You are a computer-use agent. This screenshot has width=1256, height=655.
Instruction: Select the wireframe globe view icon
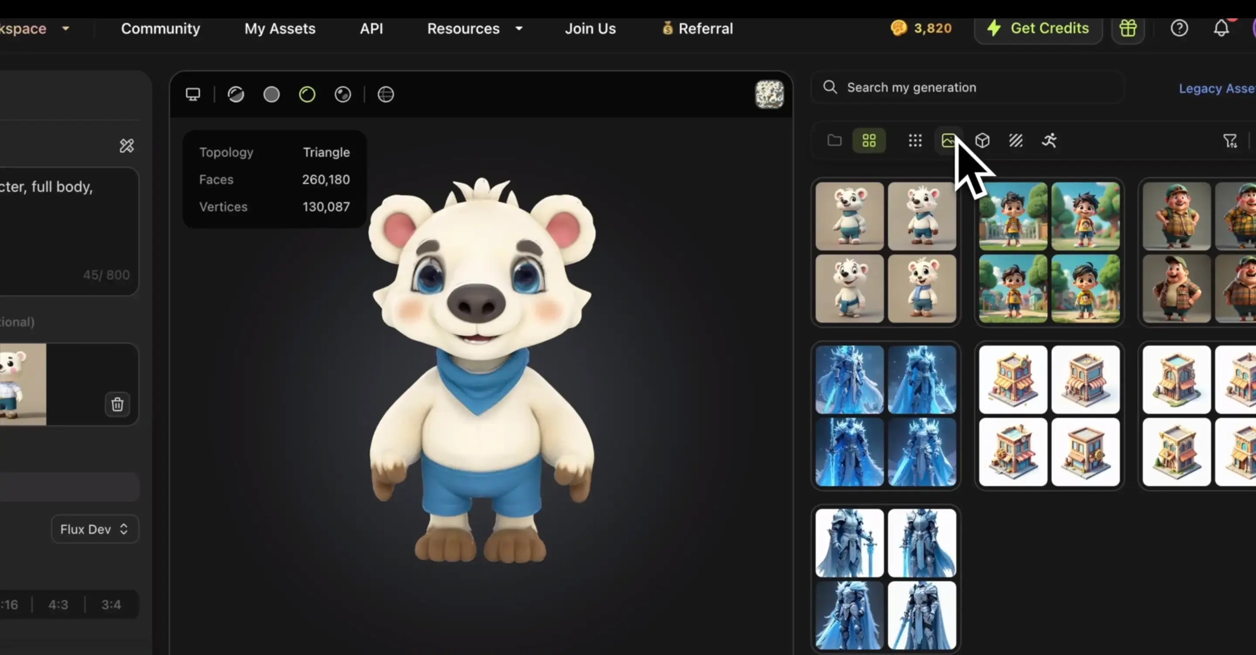(x=386, y=94)
